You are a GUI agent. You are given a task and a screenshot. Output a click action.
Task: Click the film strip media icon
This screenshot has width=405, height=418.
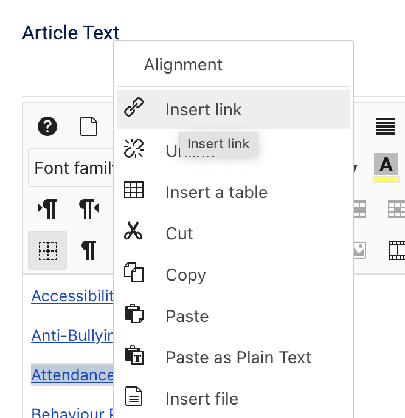(x=396, y=250)
